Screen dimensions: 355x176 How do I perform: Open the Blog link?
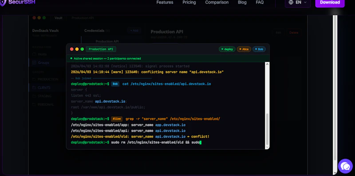click(242, 2)
